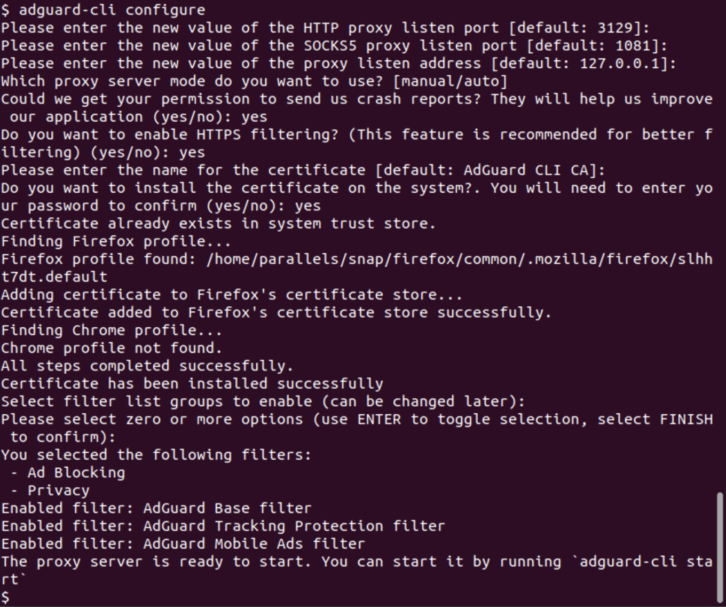Screen dimensions: 726x607
Task: Click the SOCKS5 proxy listen port line
Action: [x=334, y=45]
